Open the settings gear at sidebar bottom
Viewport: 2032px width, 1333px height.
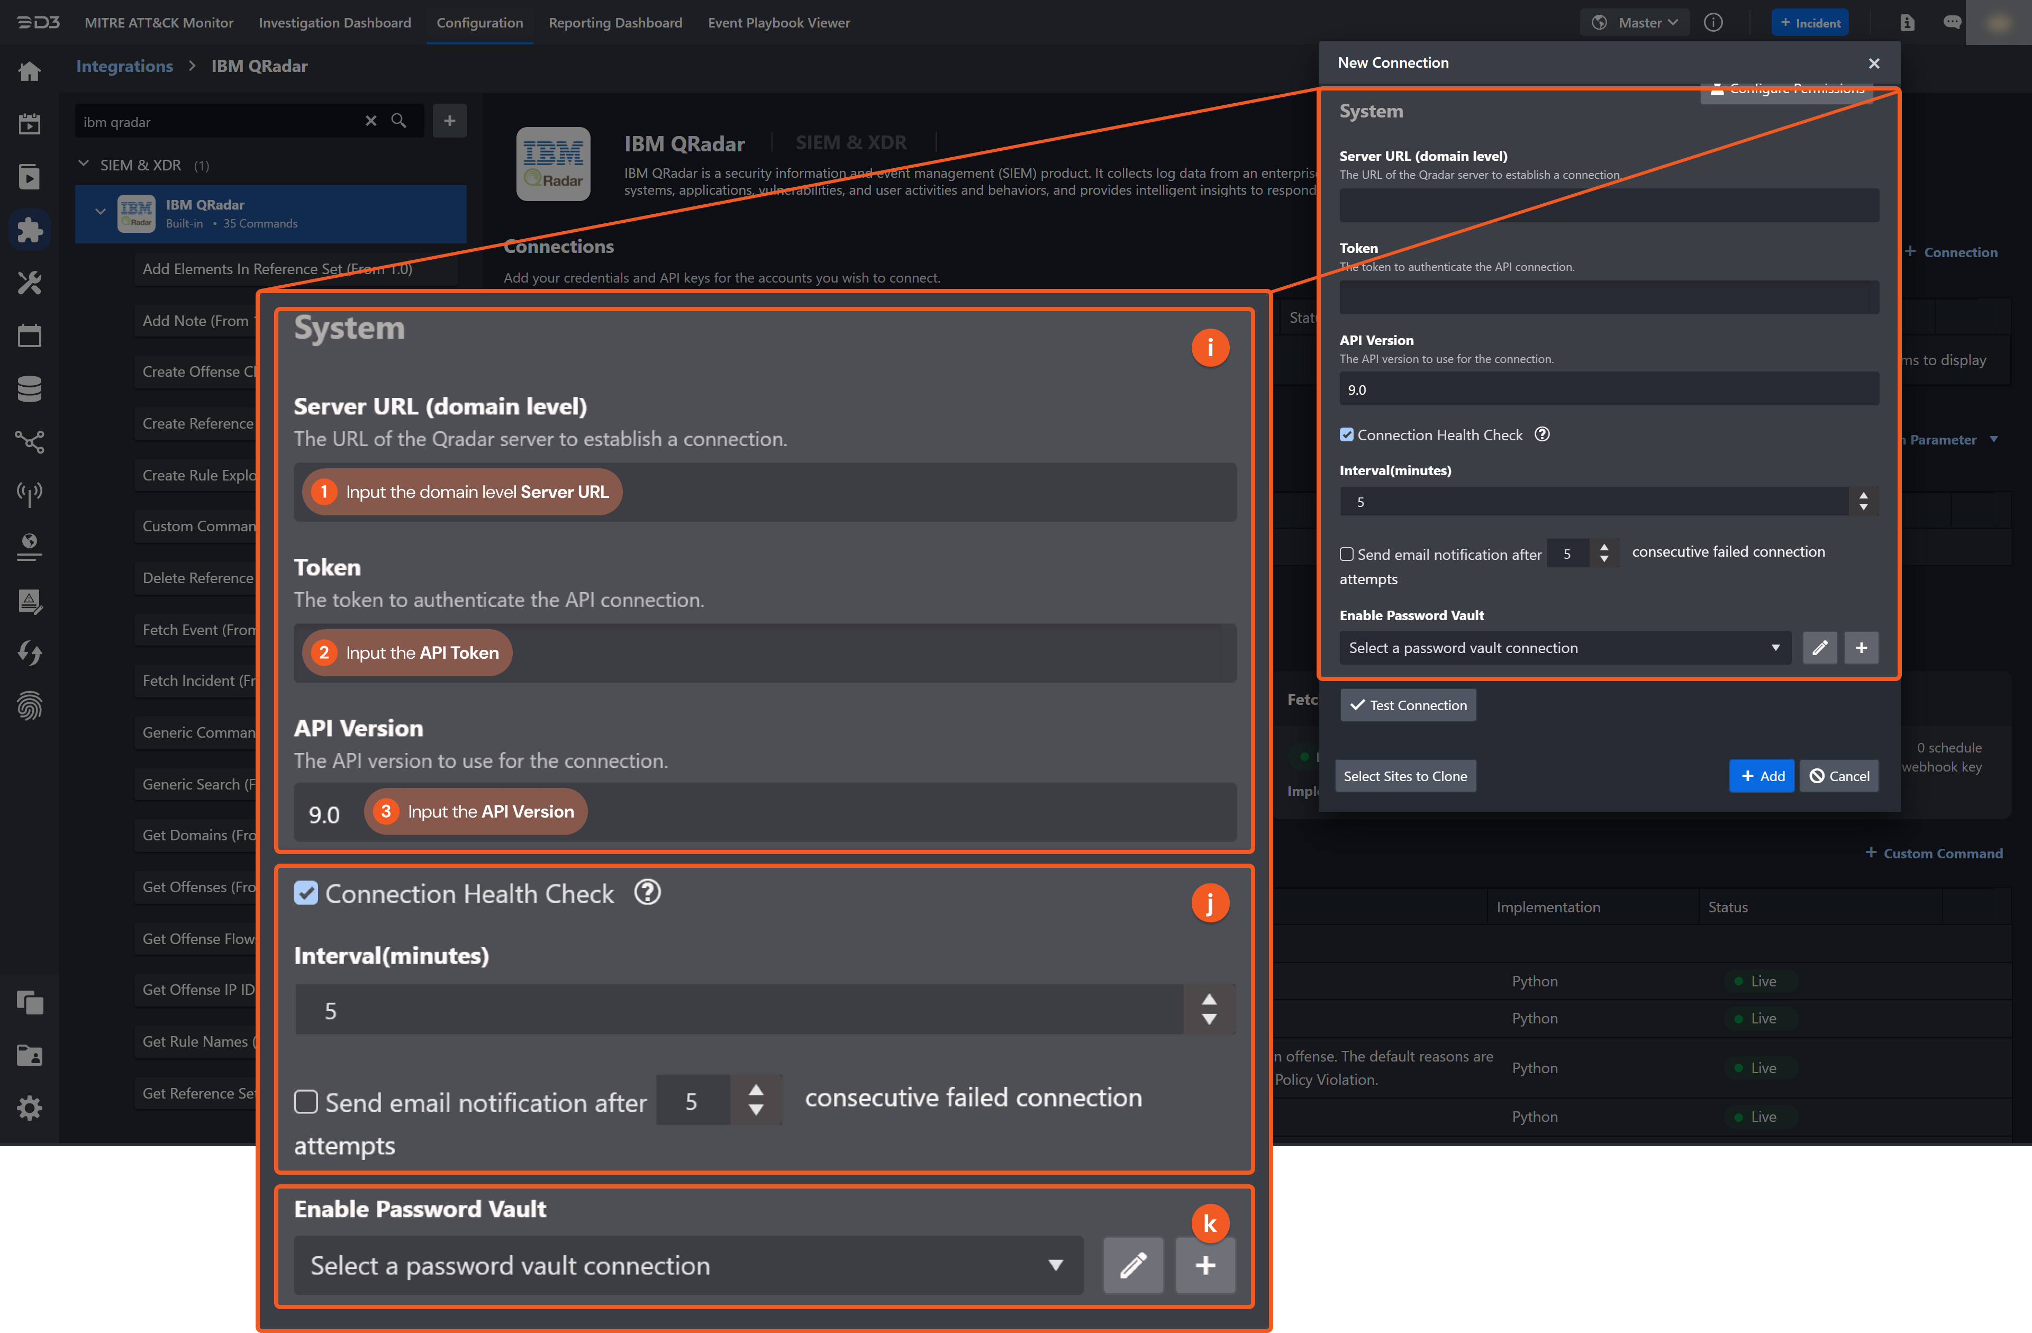coord(30,1108)
